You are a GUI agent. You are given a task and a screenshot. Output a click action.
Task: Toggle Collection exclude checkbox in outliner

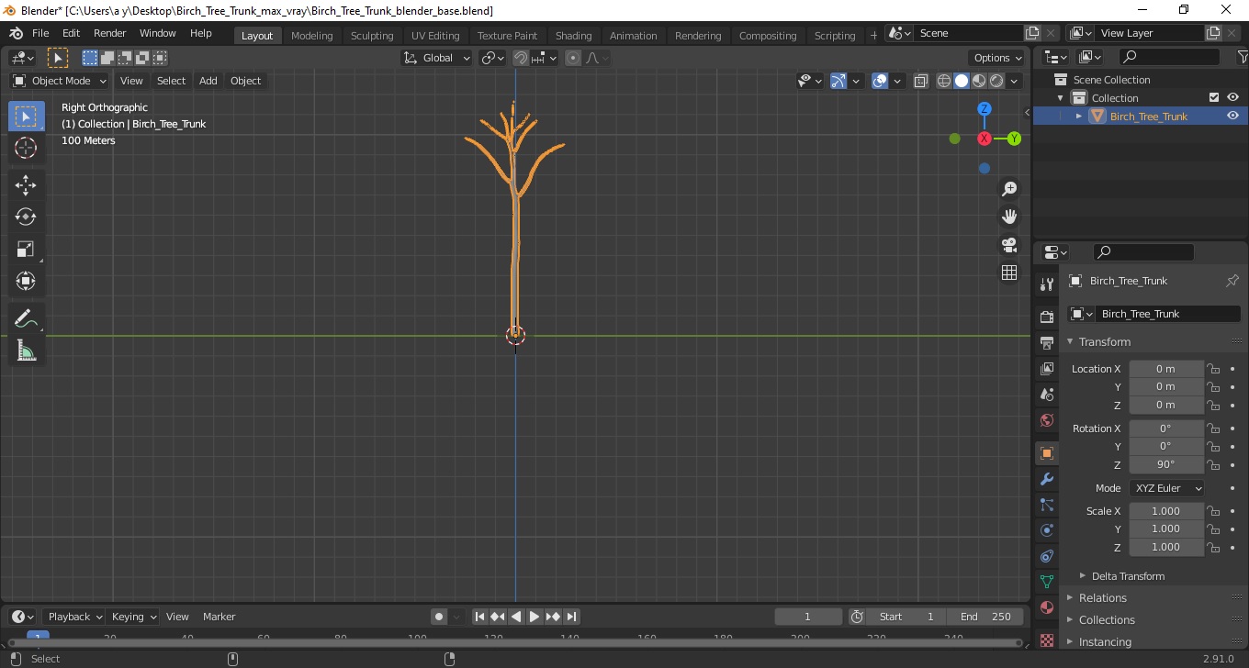1214,97
